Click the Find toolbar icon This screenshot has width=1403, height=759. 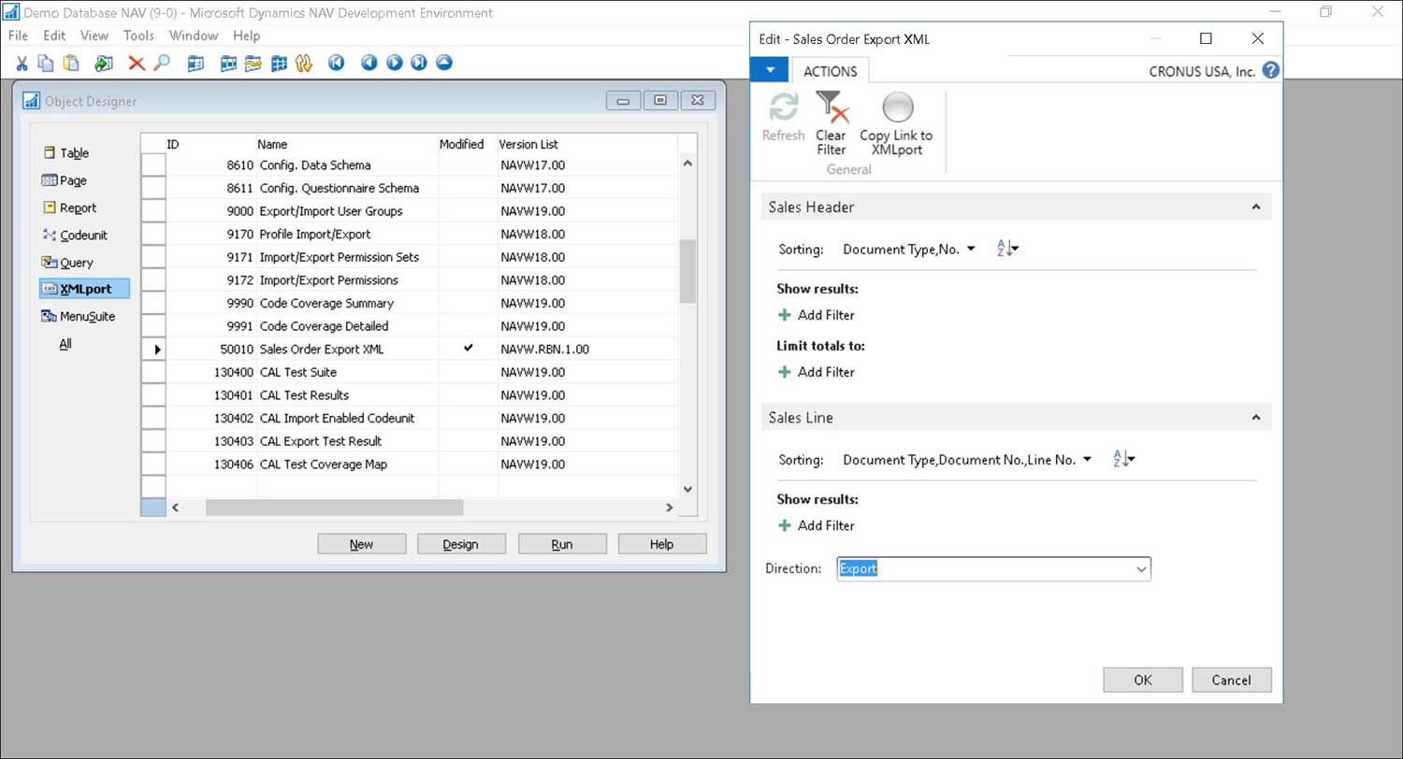pyautogui.click(x=160, y=63)
